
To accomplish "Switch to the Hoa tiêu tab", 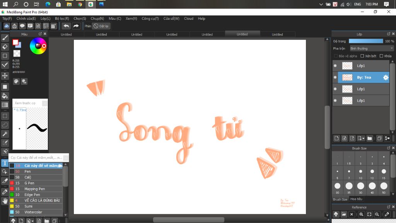I will point(356,199).
